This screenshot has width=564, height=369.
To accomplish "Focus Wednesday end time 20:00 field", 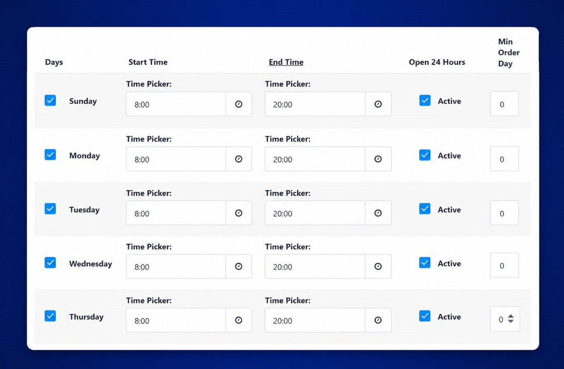I will 315,266.
